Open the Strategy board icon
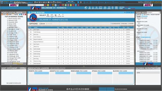Viewport: 162px width, 91px height. click(100, 8)
